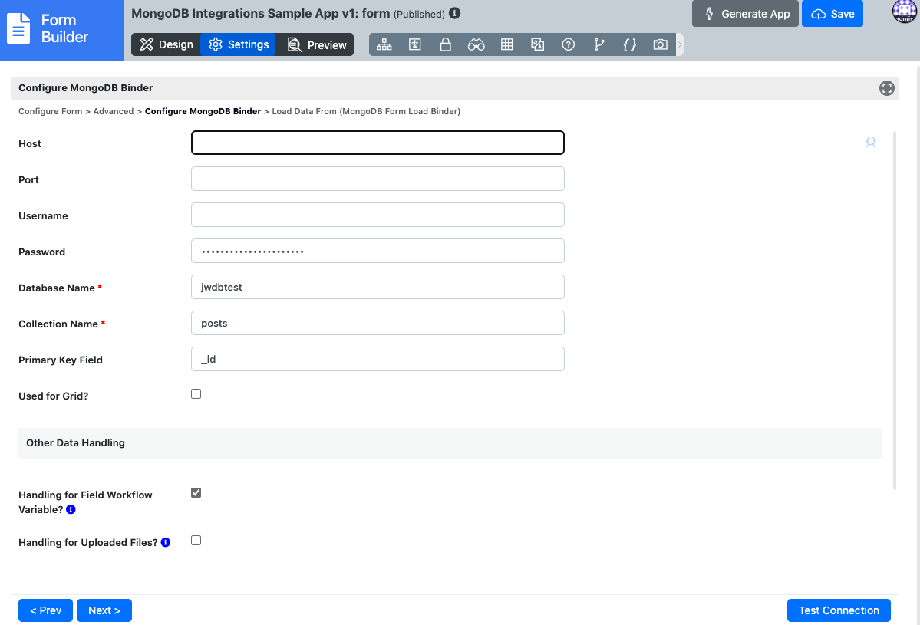Proceed with the Next button

tap(104, 610)
